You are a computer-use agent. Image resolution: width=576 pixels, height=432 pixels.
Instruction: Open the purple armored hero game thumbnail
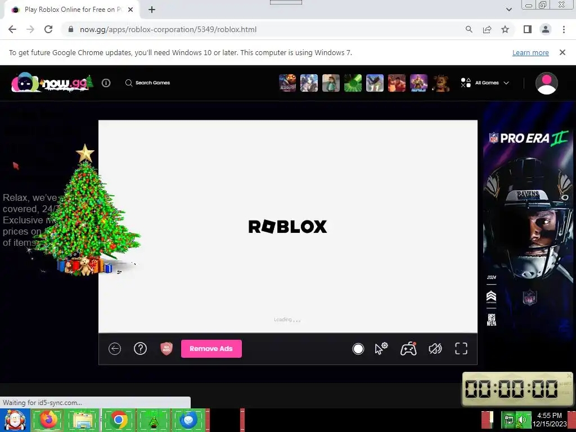(x=418, y=83)
